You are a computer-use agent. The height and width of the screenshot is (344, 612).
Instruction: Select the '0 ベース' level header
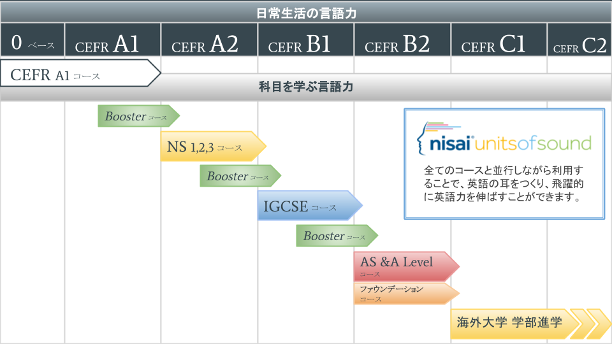[x=33, y=43]
